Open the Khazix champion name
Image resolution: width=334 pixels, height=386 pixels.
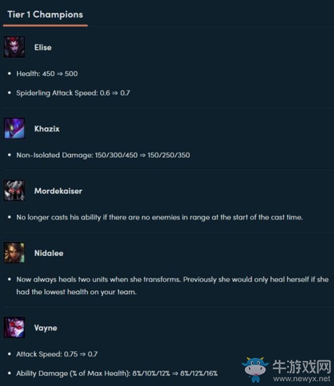coord(47,129)
